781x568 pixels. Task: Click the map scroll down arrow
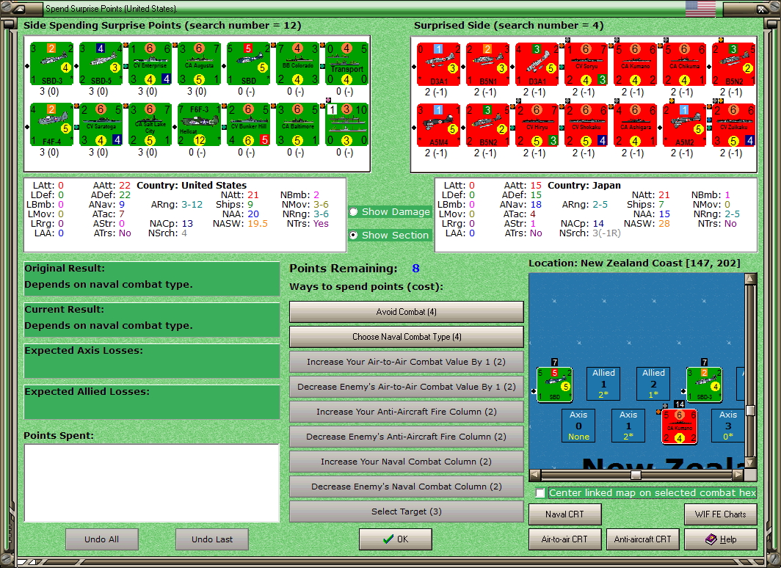tap(750, 462)
